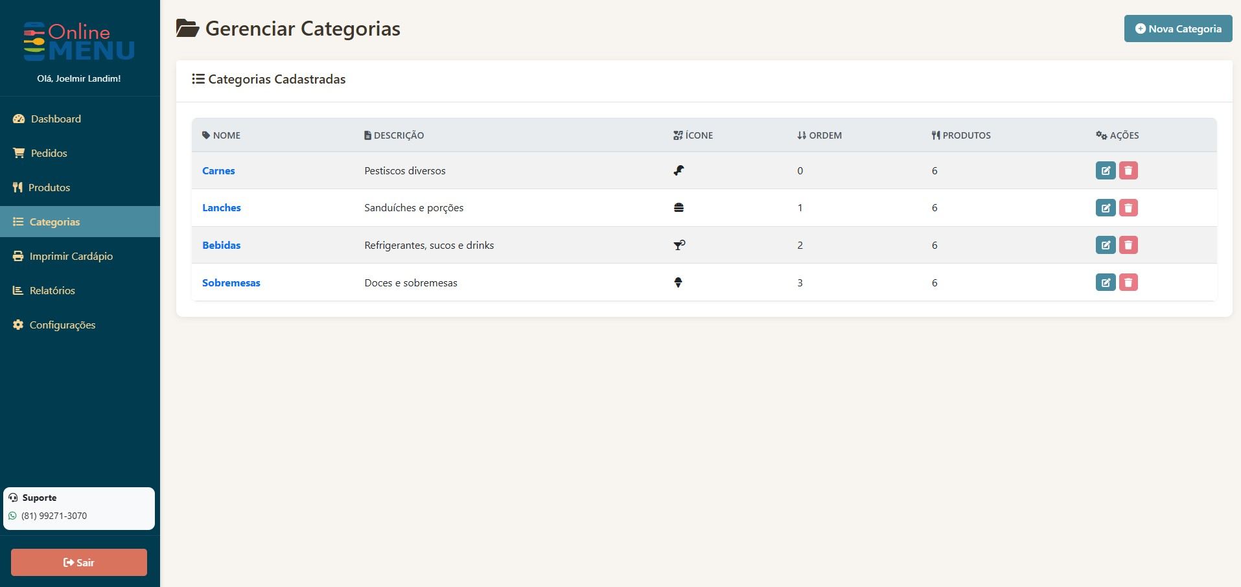Click the Online Menu logo
Viewport: 1241px width, 587px height.
(x=79, y=39)
